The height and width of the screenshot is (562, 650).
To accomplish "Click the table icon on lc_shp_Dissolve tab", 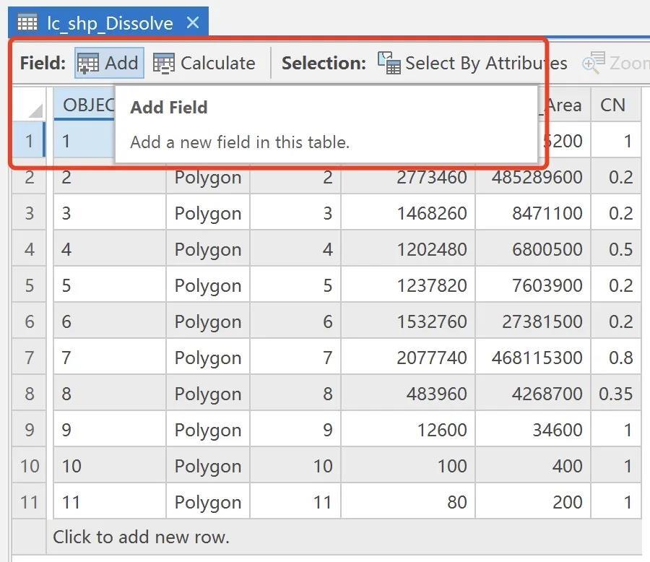I will click(27, 23).
